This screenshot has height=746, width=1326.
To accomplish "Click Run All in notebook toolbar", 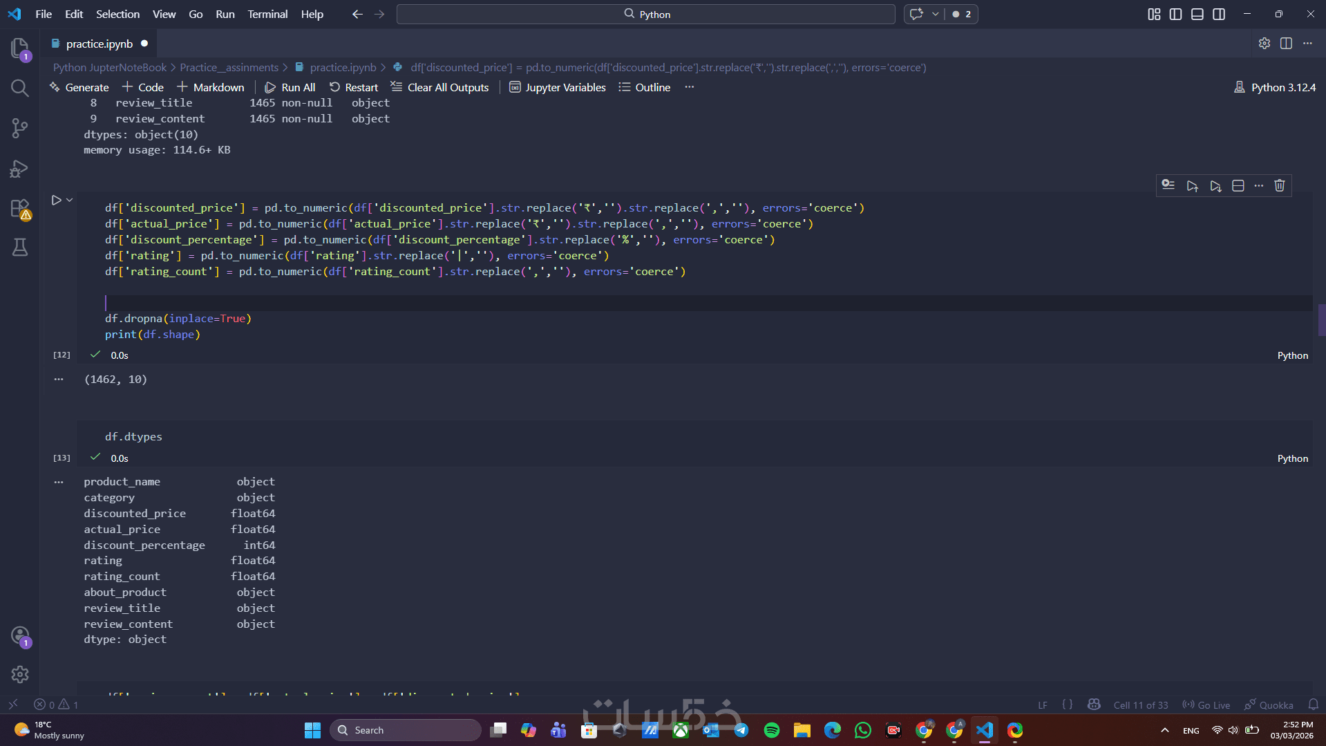I will click(x=290, y=87).
